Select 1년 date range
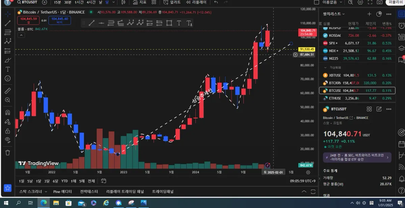The height and width of the screenshot is (208, 405). click(74, 181)
